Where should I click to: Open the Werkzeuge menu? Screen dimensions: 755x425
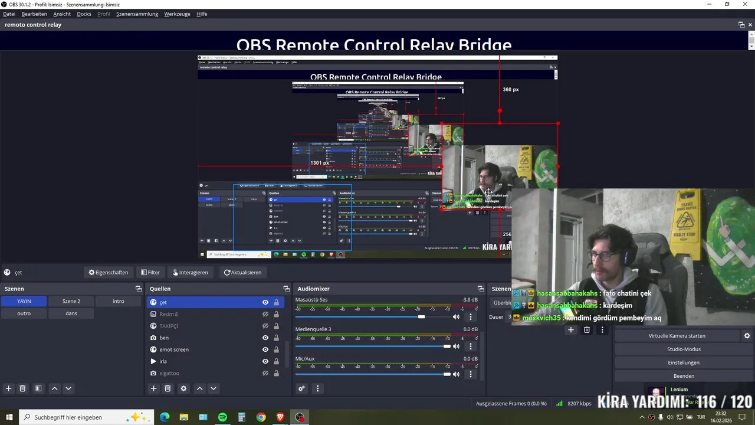177,14
